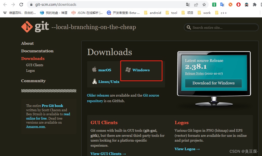
Task: Click the GUI Clients section heading
Action: [104, 123]
